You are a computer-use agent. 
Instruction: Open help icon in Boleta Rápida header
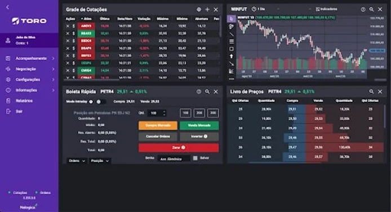(199, 92)
